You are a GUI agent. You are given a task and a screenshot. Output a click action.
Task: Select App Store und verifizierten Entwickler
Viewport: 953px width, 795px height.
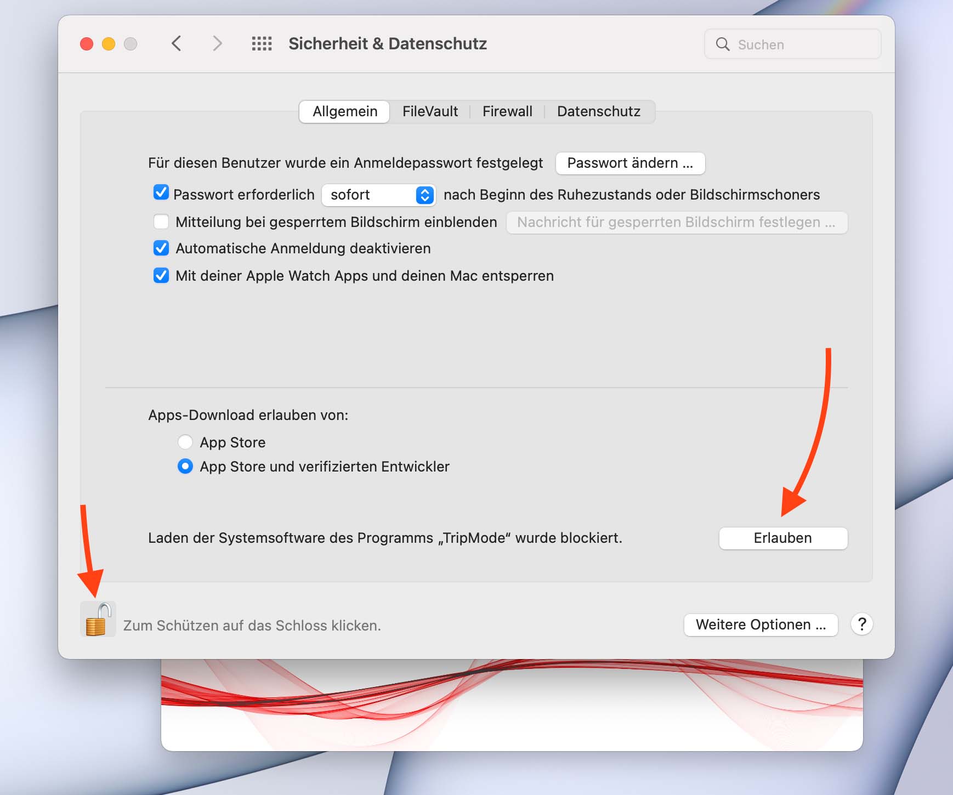coord(185,466)
